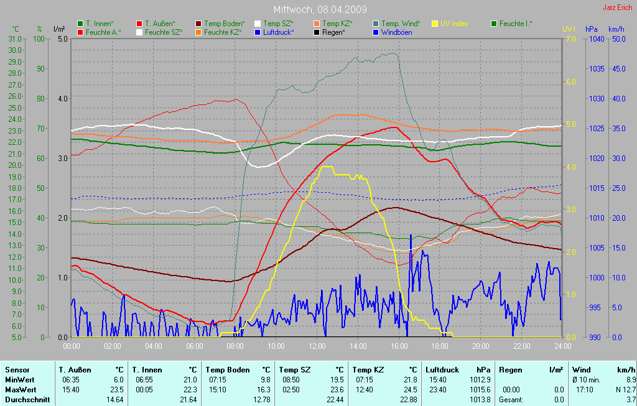The height and width of the screenshot is (406, 637).
Task: Click the black Regen legend marker
Action: [x=317, y=32]
